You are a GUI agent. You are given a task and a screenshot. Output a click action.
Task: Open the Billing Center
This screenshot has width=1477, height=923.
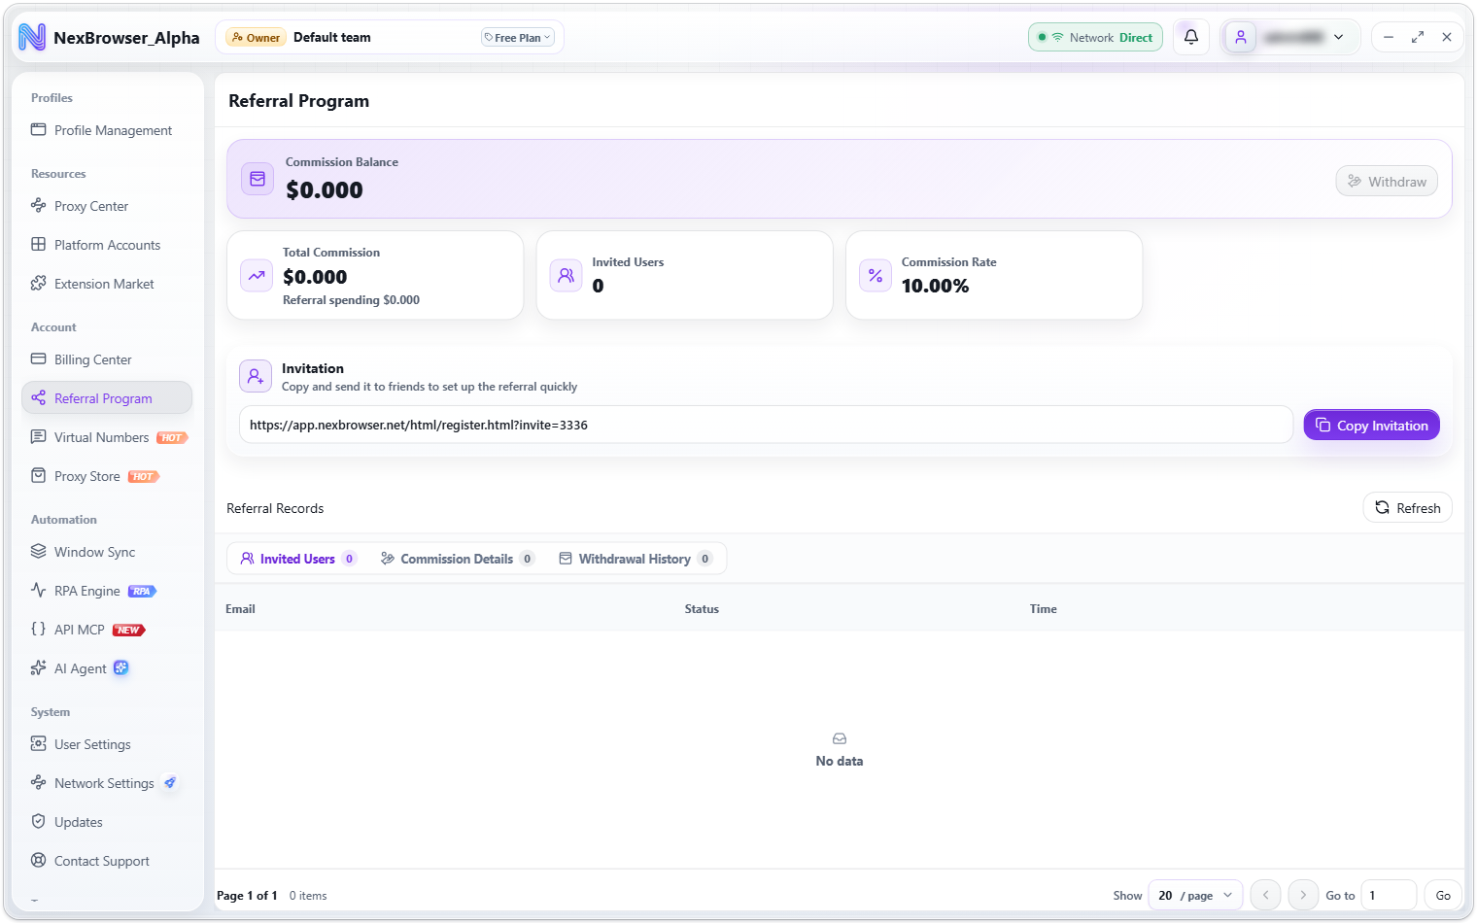pyautogui.click(x=107, y=359)
